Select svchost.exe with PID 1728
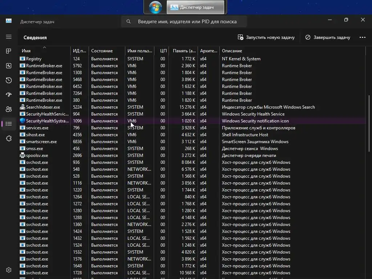 click(192, 272)
